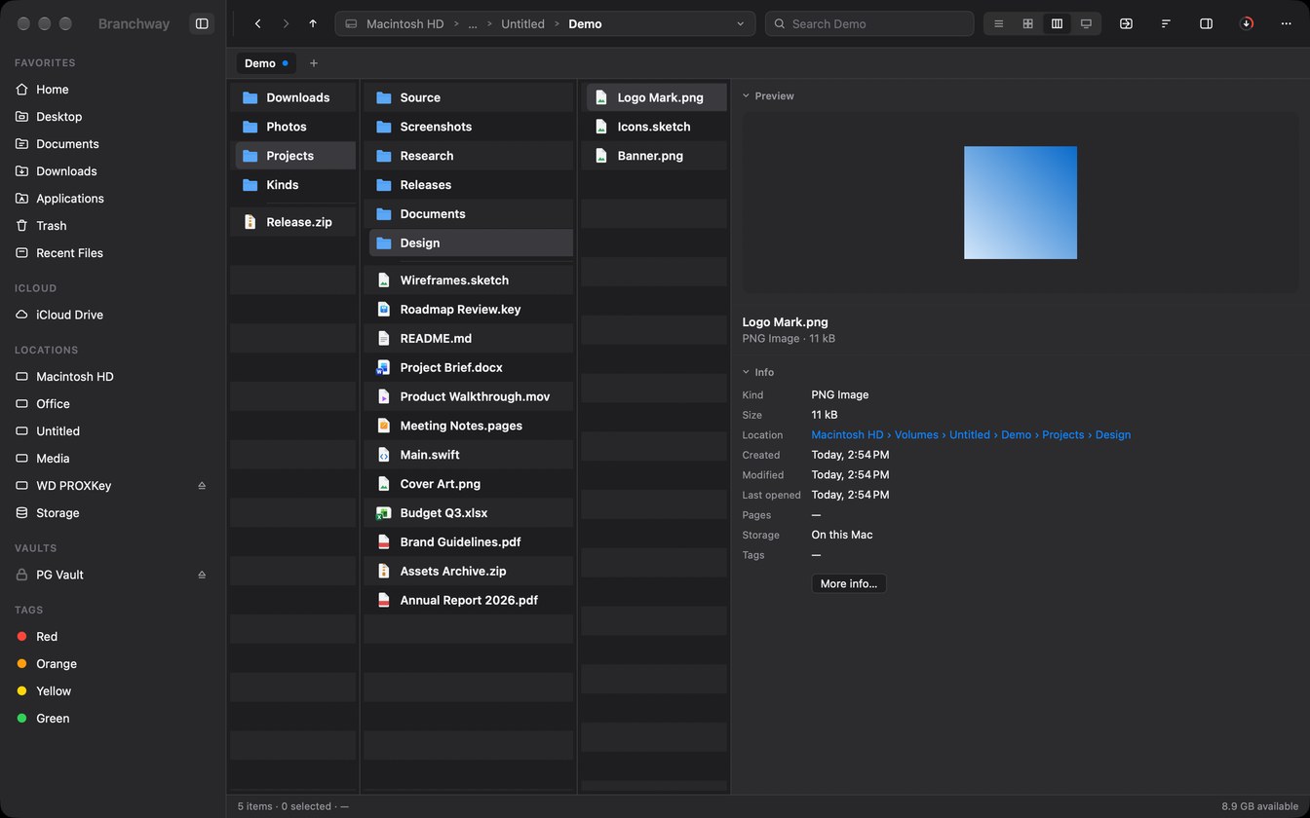Open the sort options icon
The height and width of the screenshot is (818, 1310).
click(1166, 23)
